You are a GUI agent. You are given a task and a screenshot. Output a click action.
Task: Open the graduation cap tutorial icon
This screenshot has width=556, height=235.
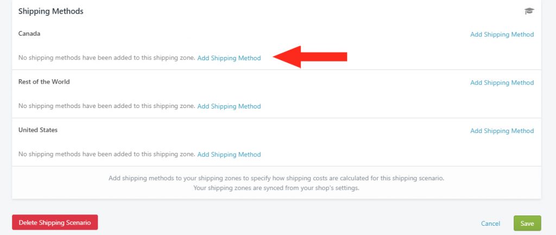tap(529, 11)
